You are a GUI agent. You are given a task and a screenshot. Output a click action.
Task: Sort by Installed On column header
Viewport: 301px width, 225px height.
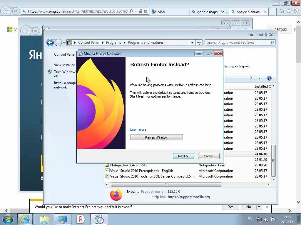[262, 86]
